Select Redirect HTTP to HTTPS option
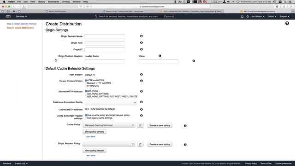 pos(86,83)
